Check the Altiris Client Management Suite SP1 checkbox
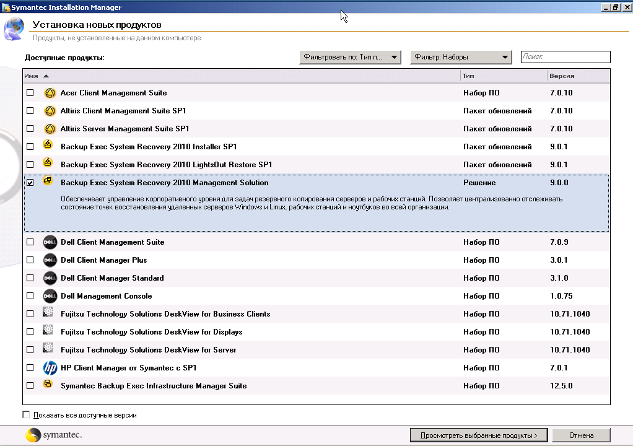Screen dimensions: 633x446 click(30, 111)
